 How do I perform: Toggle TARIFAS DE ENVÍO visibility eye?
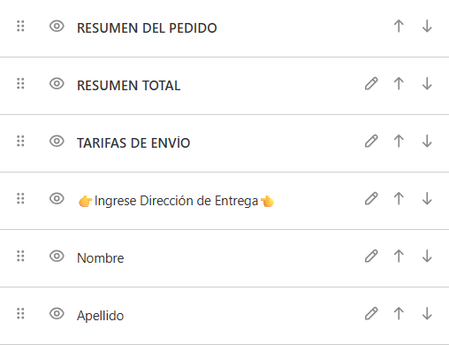pyautogui.click(x=57, y=142)
